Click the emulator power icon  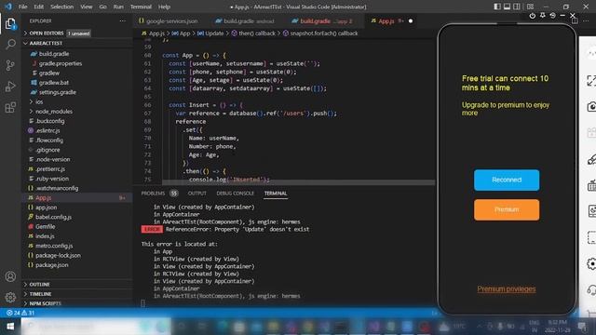point(532,16)
